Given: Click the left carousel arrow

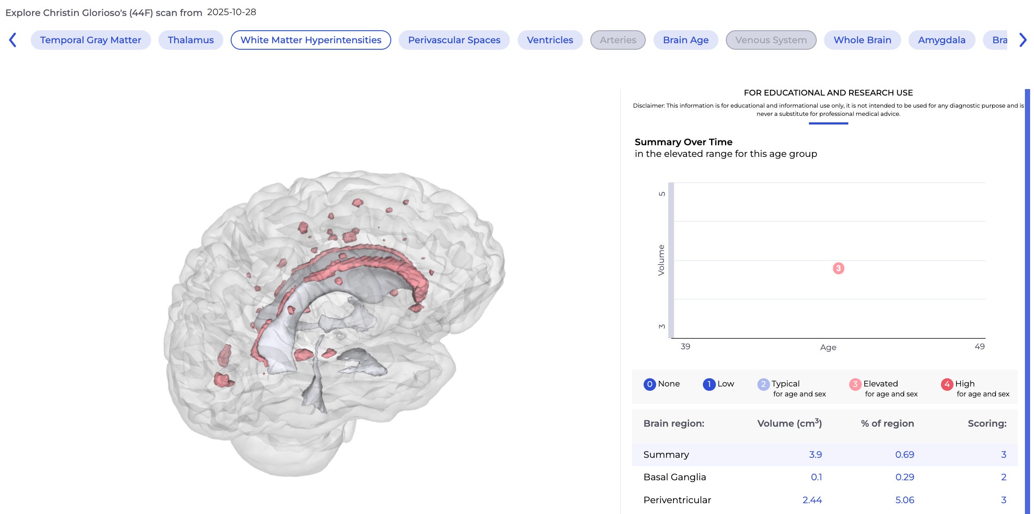Looking at the screenshot, I should click(x=13, y=40).
